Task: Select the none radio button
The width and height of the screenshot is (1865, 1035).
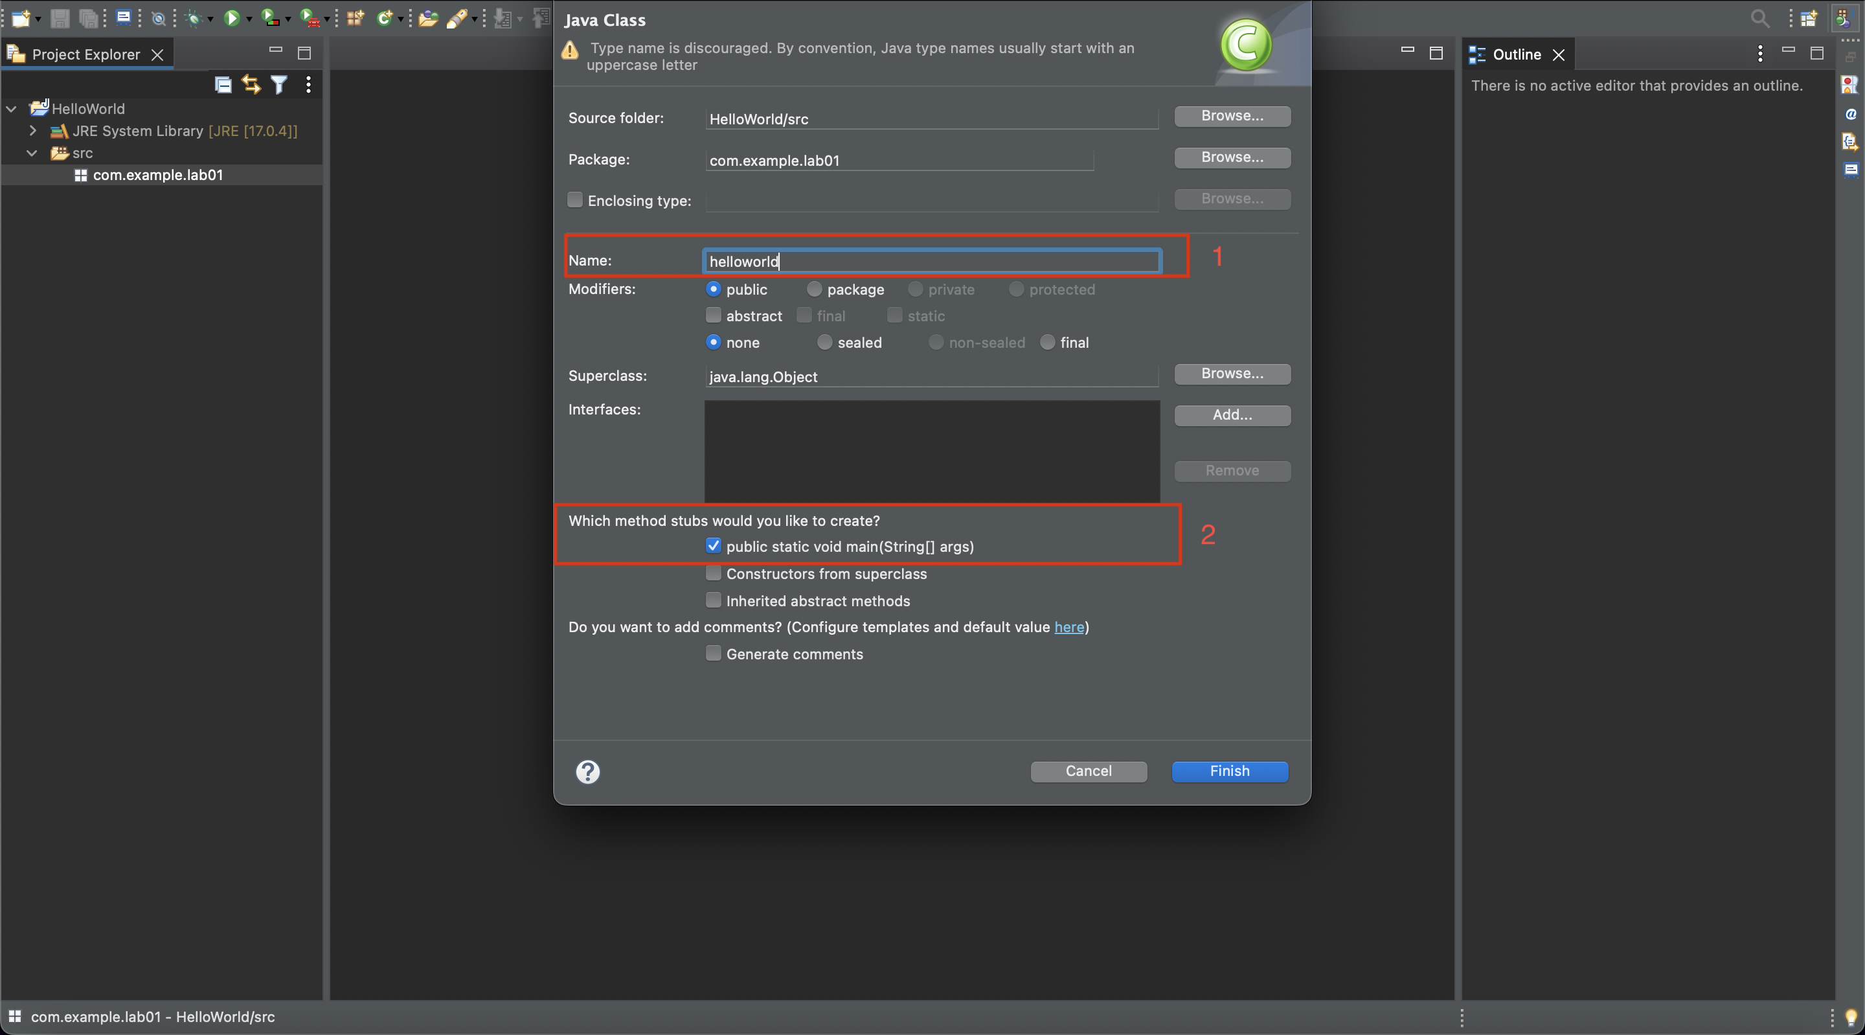Action: (713, 342)
